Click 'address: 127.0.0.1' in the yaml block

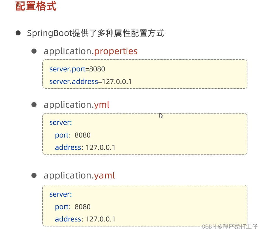click(x=85, y=219)
